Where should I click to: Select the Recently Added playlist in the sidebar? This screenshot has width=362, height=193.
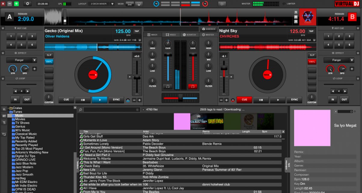tap(26, 141)
